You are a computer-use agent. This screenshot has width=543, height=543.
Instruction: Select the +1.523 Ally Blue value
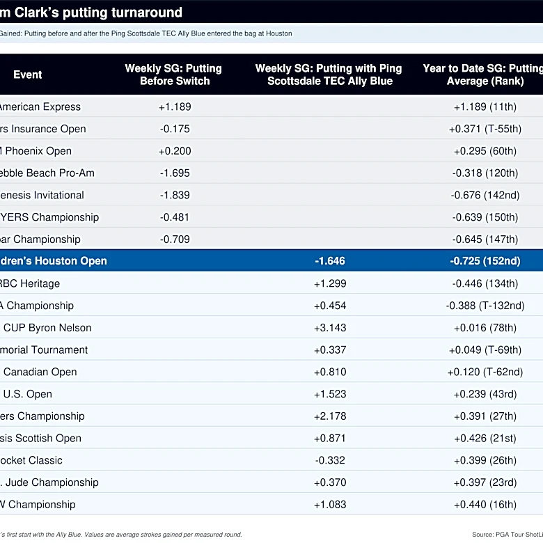tap(330, 395)
